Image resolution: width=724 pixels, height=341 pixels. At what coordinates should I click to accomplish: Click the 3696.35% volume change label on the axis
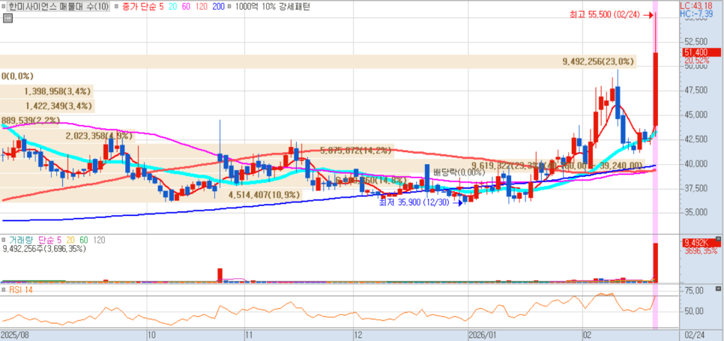click(x=701, y=252)
